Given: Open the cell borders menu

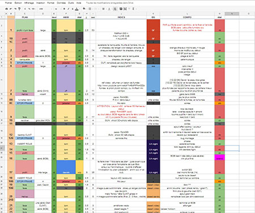Looking at the screenshot, I should pos(90,9).
